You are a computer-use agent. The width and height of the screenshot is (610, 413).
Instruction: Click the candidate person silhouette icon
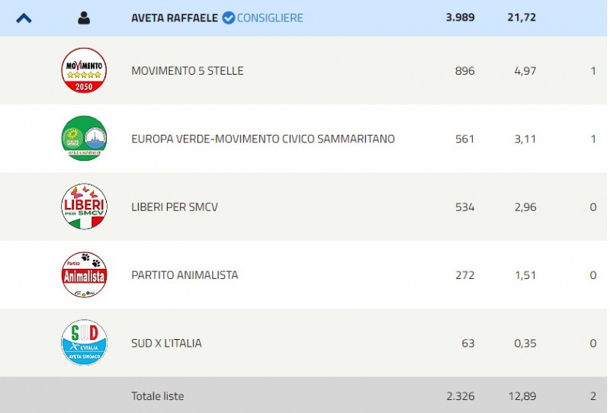(x=84, y=18)
